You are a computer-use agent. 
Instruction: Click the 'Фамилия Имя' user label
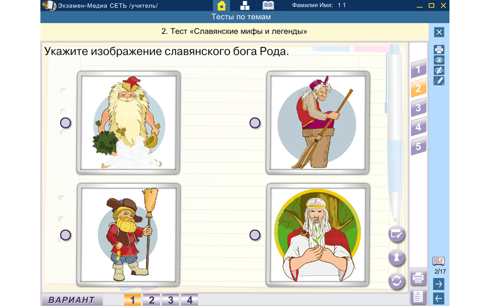coord(312,6)
